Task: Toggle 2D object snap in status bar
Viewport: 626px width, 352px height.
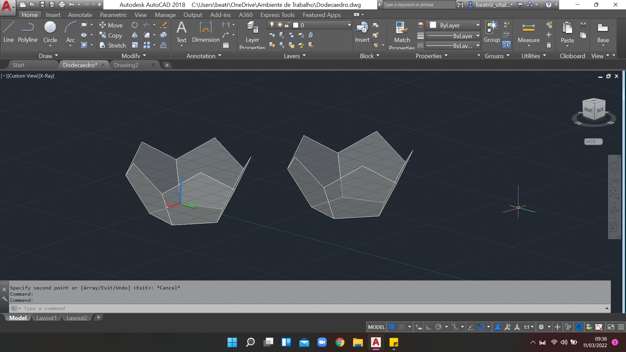Action: [x=481, y=327]
